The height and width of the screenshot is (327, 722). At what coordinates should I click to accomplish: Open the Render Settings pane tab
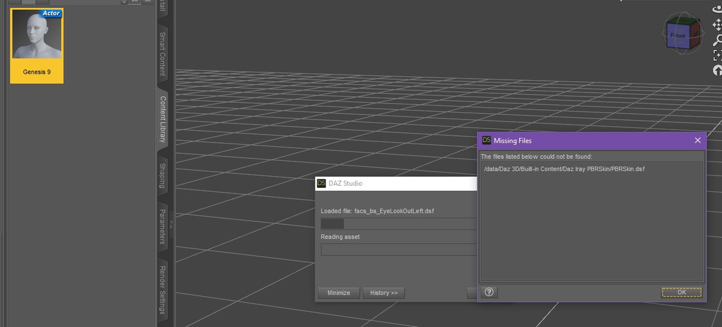coord(162,289)
